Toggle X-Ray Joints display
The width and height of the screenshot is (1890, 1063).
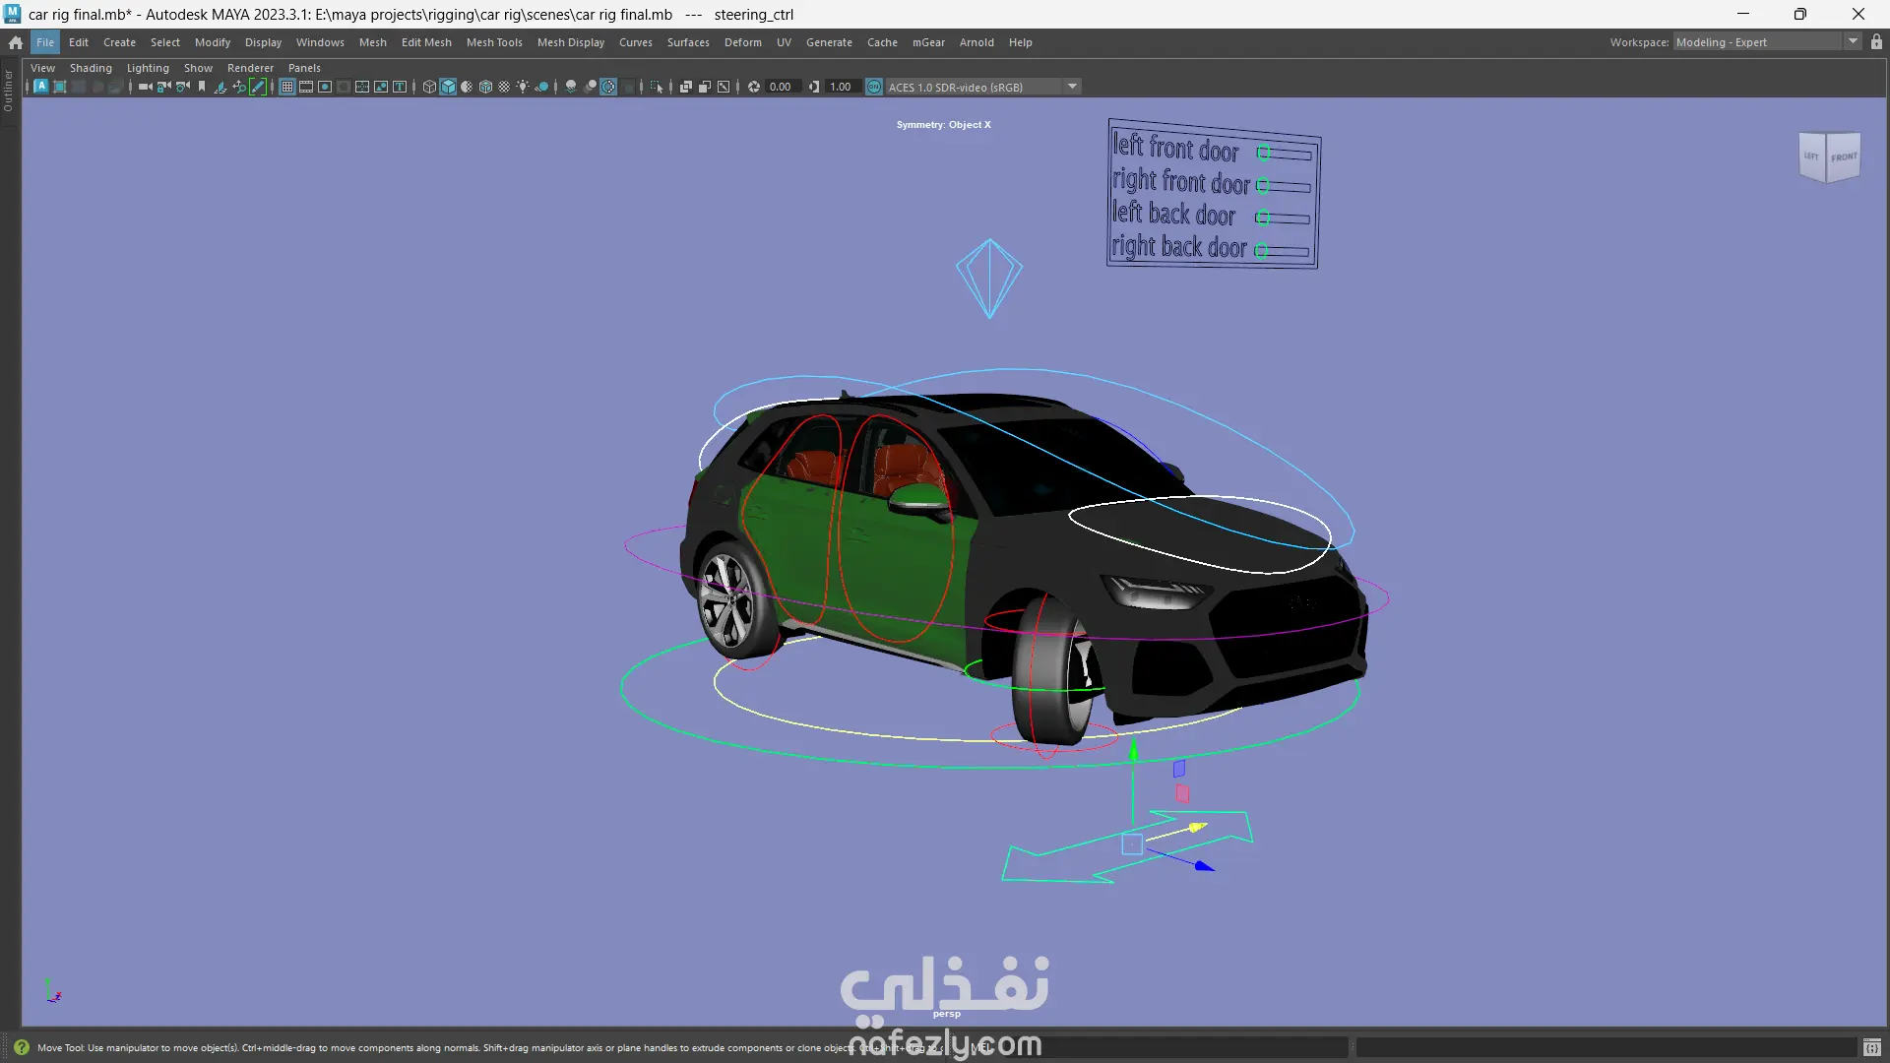pyautogui.click(x=724, y=87)
